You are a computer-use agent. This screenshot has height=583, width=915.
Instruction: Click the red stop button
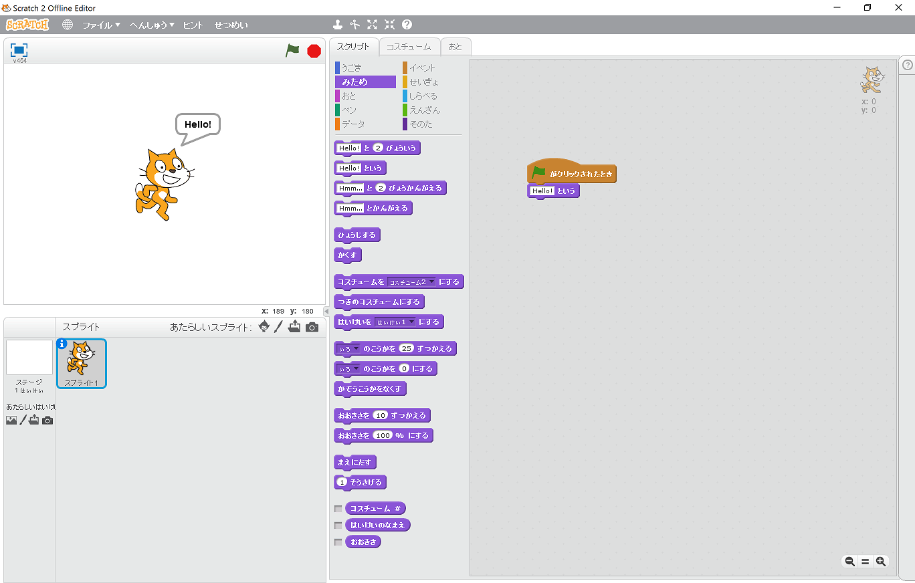tap(314, 51)
